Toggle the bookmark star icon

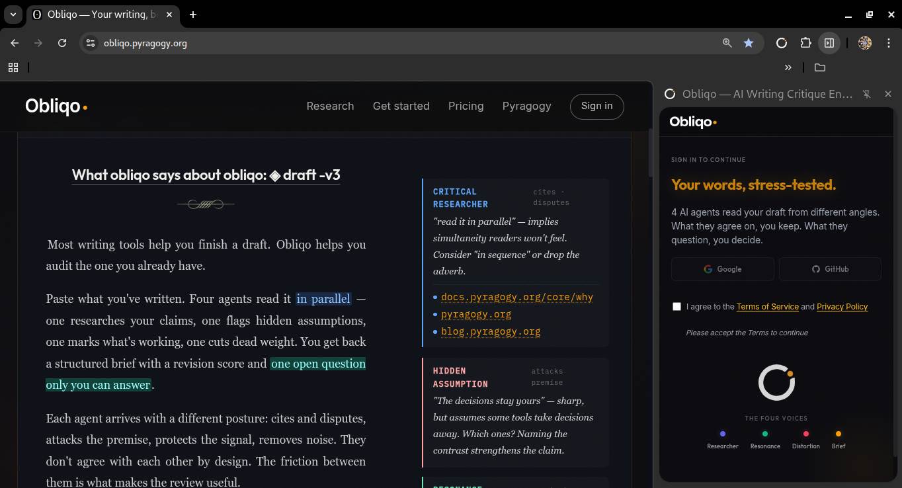pyautogui.click(x=749, y=43)
